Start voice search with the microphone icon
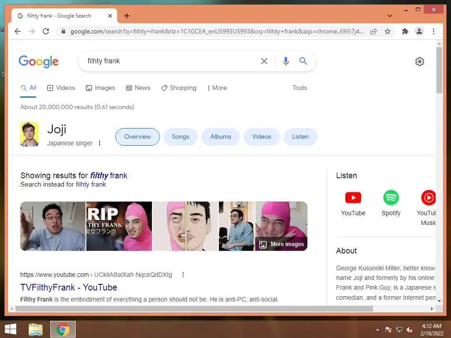This screenshot has height=338, width=451. pos(285,61)
